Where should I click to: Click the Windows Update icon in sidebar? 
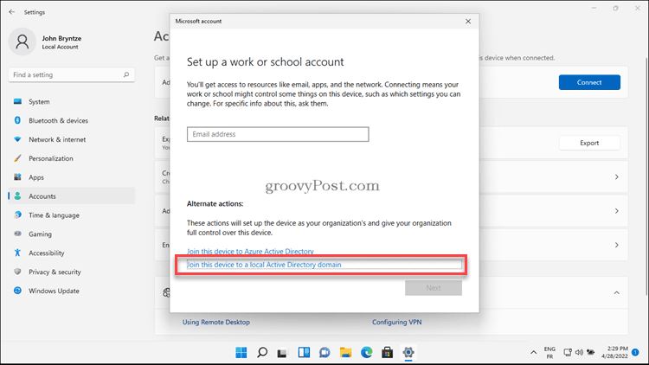17,291
